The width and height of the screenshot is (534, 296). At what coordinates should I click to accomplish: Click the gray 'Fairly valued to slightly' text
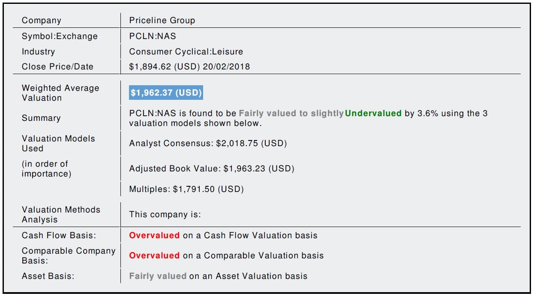291,114
